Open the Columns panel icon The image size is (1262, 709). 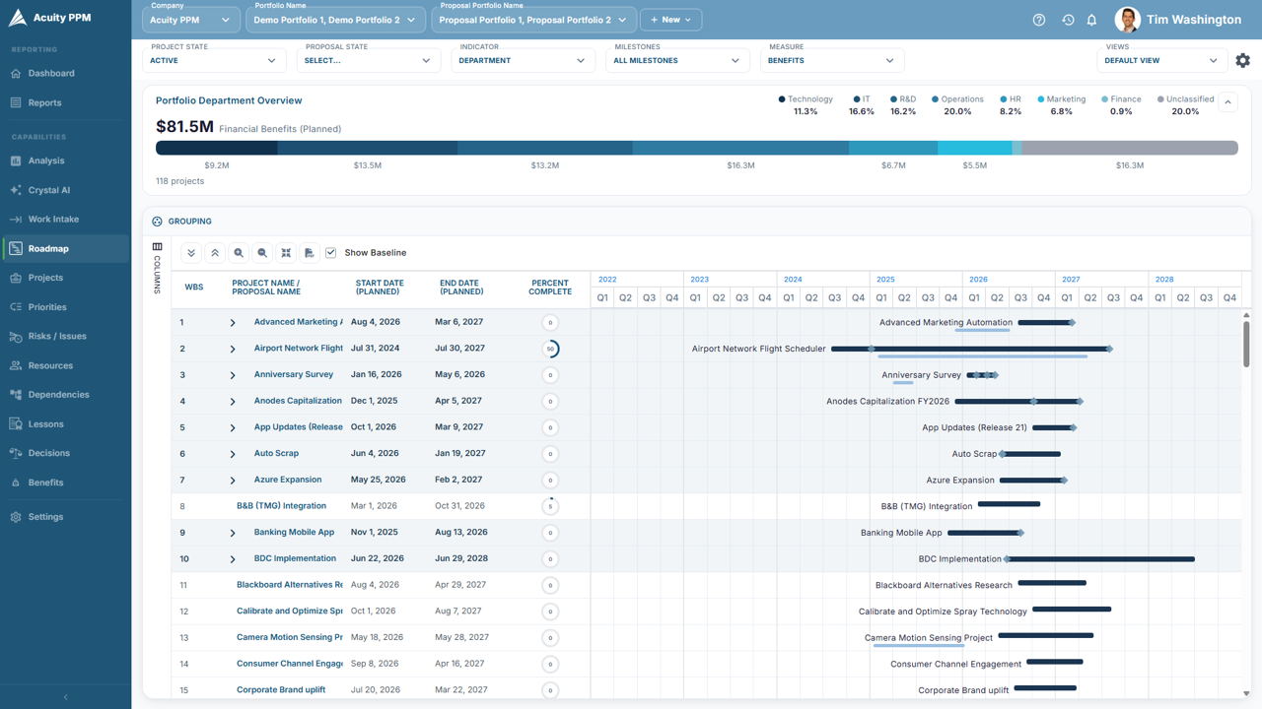click(x=157, y=247)
